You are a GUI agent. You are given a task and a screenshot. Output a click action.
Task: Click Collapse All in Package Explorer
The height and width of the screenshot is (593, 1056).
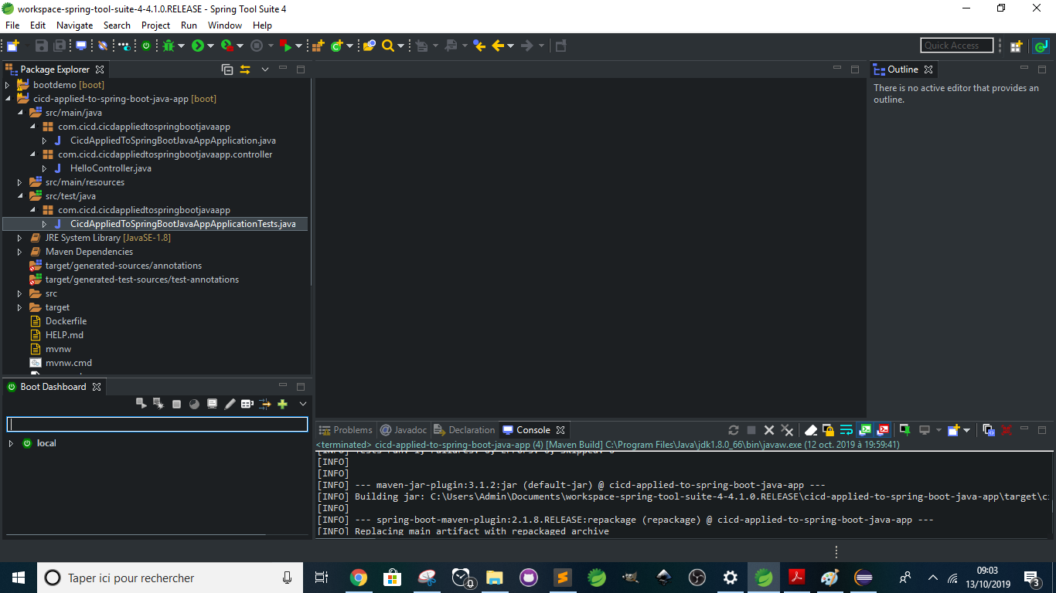(227, 69)
